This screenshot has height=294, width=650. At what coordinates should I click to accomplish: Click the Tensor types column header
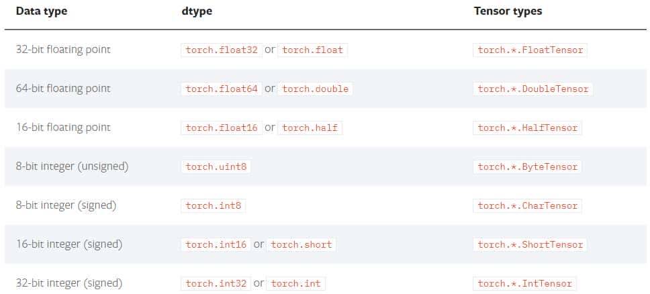tap(508, 11)
